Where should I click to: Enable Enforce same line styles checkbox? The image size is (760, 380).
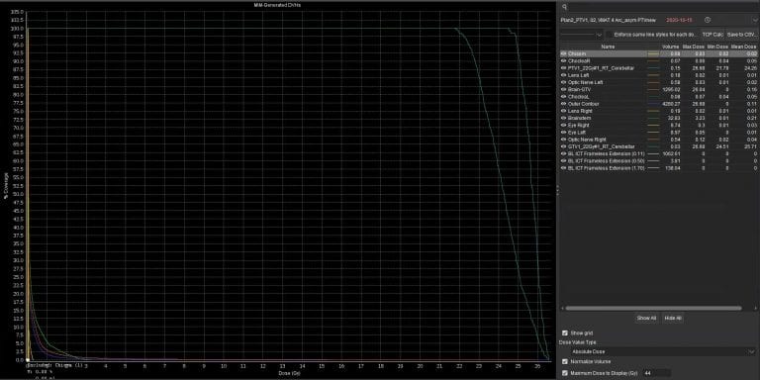[609, 35]
